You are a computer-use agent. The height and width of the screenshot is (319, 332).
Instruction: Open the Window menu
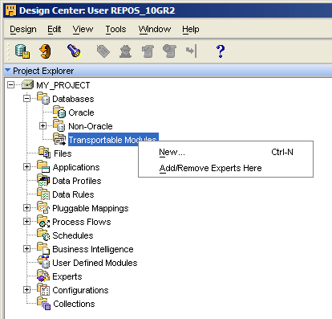click(155, 29)
